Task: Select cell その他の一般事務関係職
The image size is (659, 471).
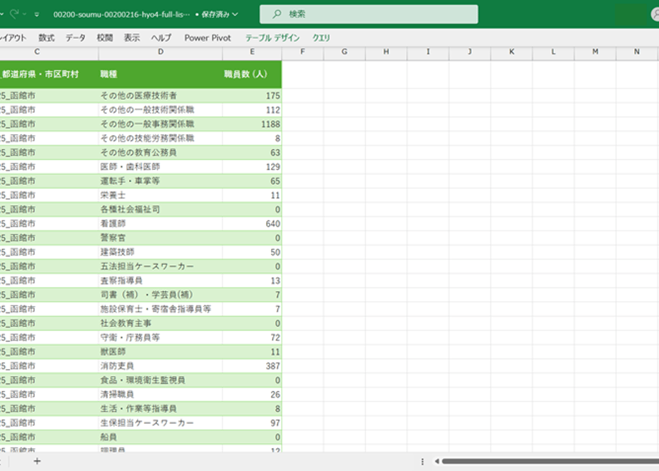Action: (x=160, y=124)
